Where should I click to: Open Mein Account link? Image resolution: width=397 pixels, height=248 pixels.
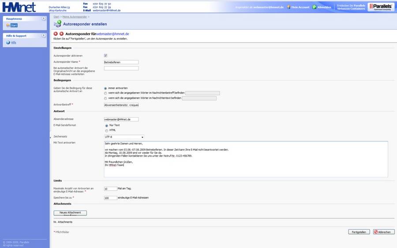coord(300,7)
